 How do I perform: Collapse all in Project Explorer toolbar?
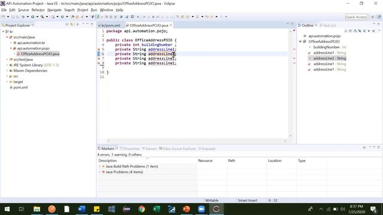point(67,24)
